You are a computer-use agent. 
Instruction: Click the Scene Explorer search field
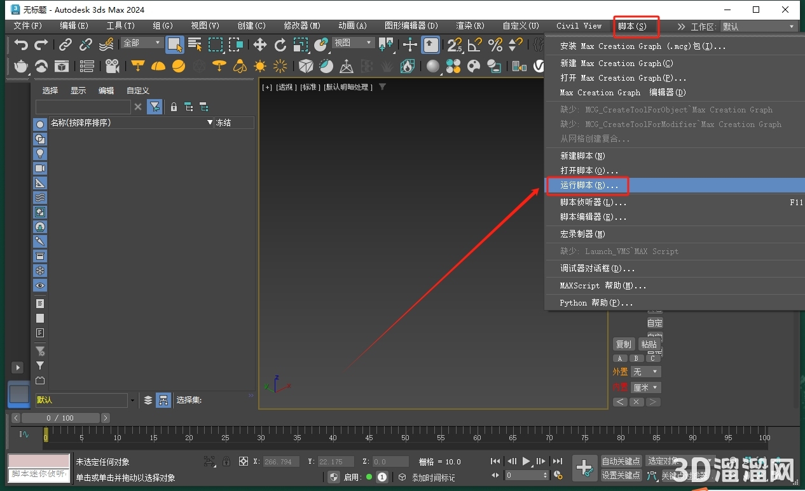pos(83,107)
